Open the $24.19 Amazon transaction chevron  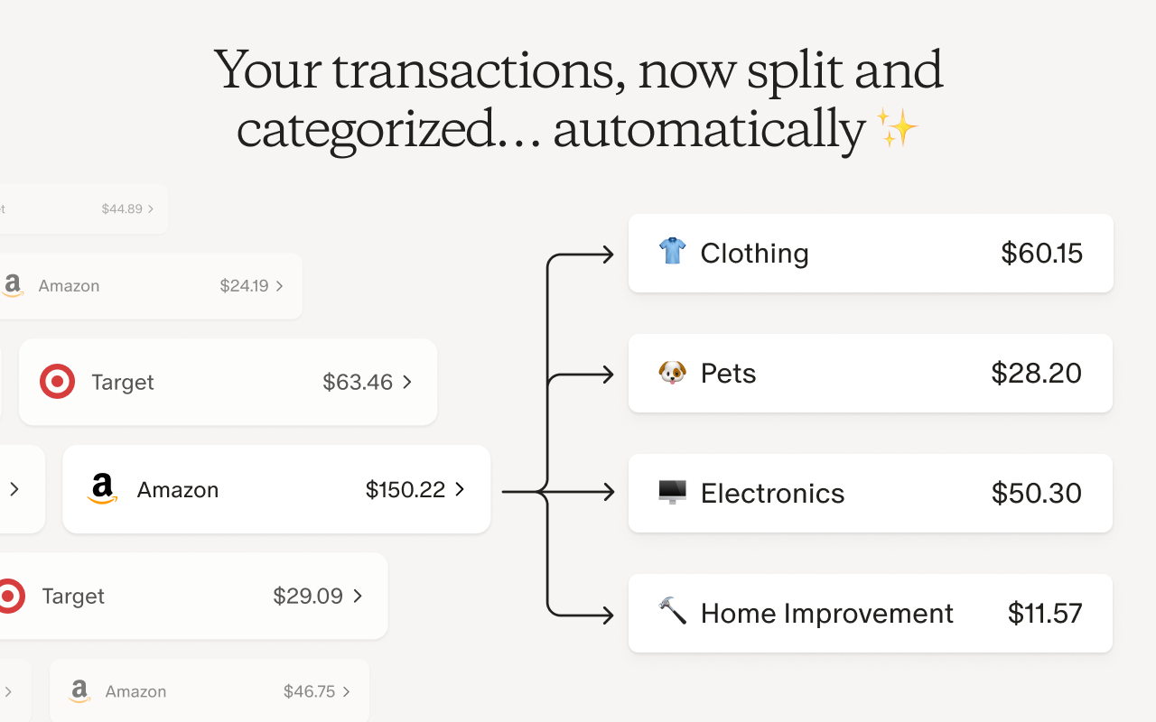click(x=279, y=286)
